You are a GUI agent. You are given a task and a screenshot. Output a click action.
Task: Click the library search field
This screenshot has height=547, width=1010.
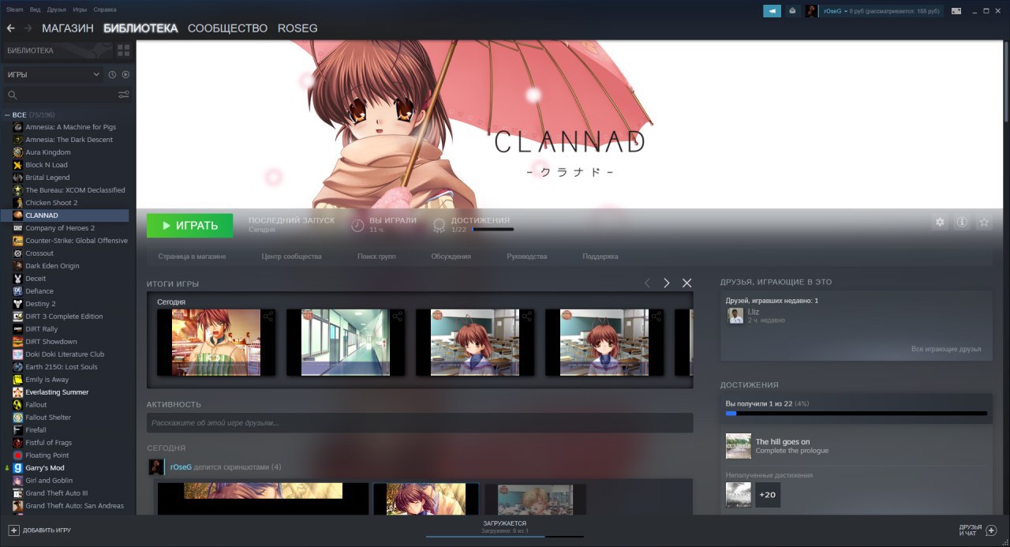61,95
